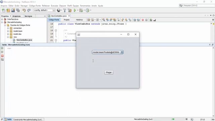The width and height of the screenshot is (215, 121).
Task: Redo via the toolbar arrow icon
Action: coord(29,10)
